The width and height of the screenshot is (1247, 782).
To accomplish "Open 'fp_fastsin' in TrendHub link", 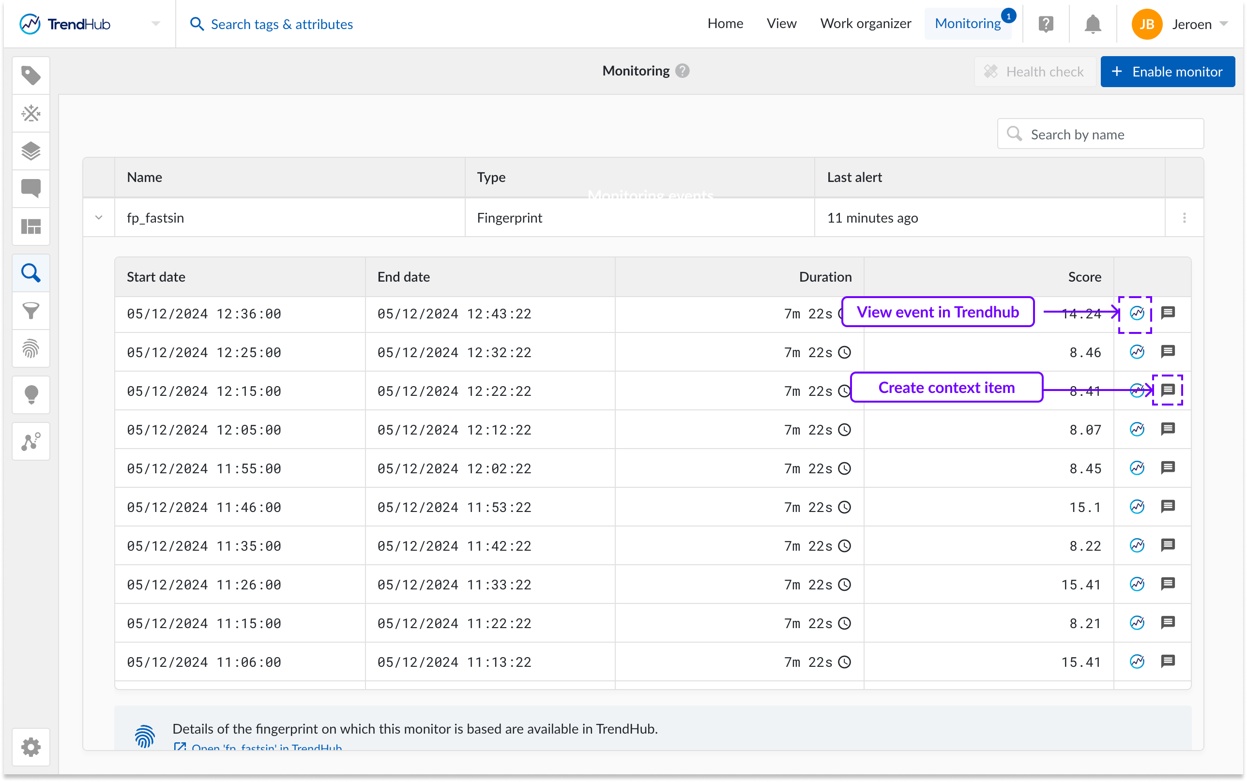I will [266, 748].
